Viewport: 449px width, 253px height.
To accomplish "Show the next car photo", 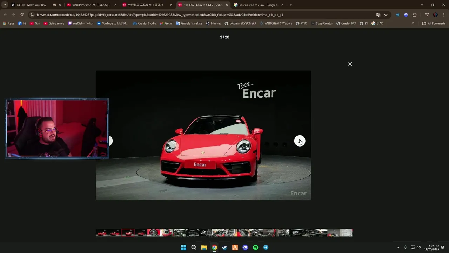I will click(x=300, y=141).
